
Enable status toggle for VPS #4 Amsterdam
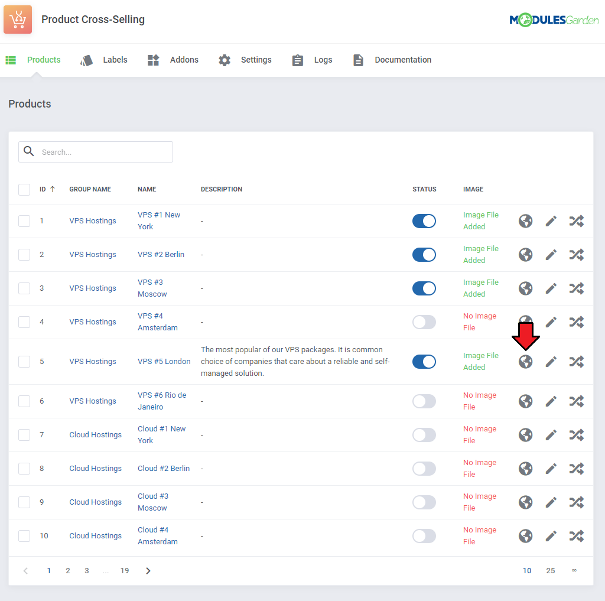tap(424, 322)
